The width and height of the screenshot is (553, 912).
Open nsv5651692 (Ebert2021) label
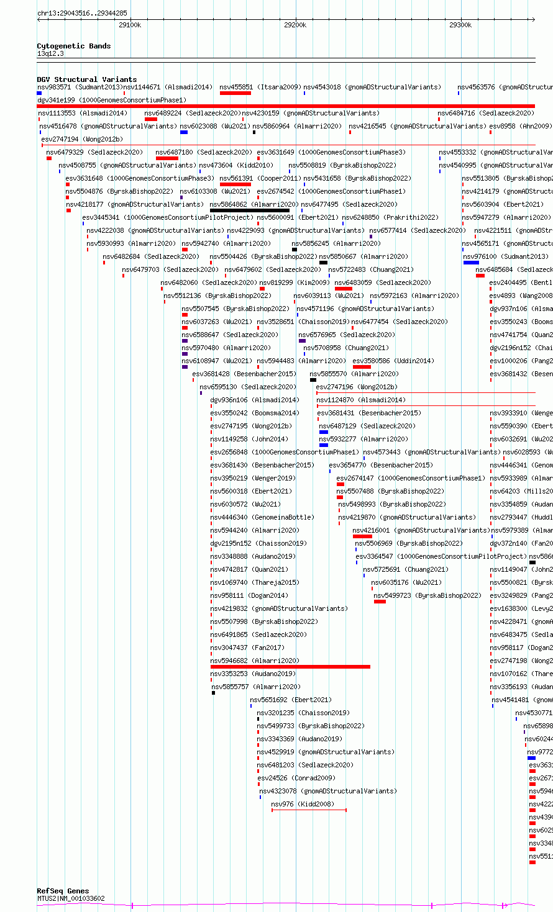pyautogui.click(x=291, y=700)
